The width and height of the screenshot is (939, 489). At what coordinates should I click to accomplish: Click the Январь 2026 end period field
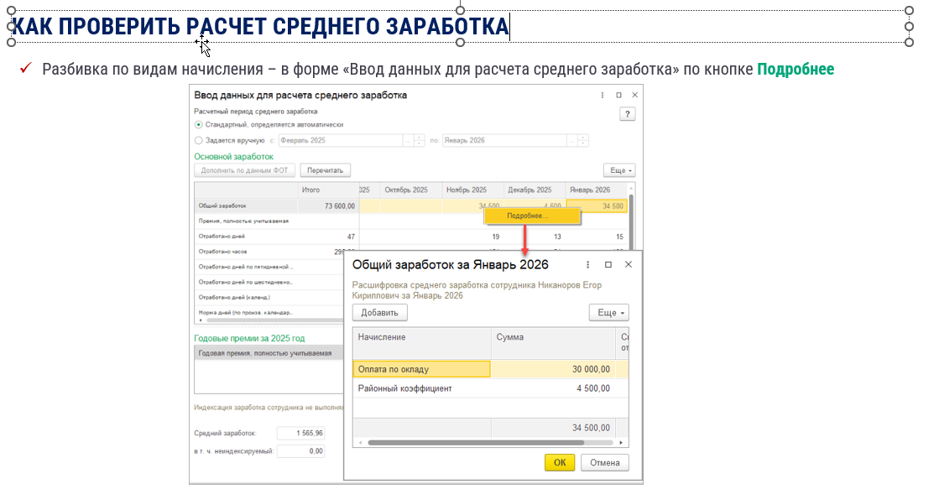pos(504,141)
